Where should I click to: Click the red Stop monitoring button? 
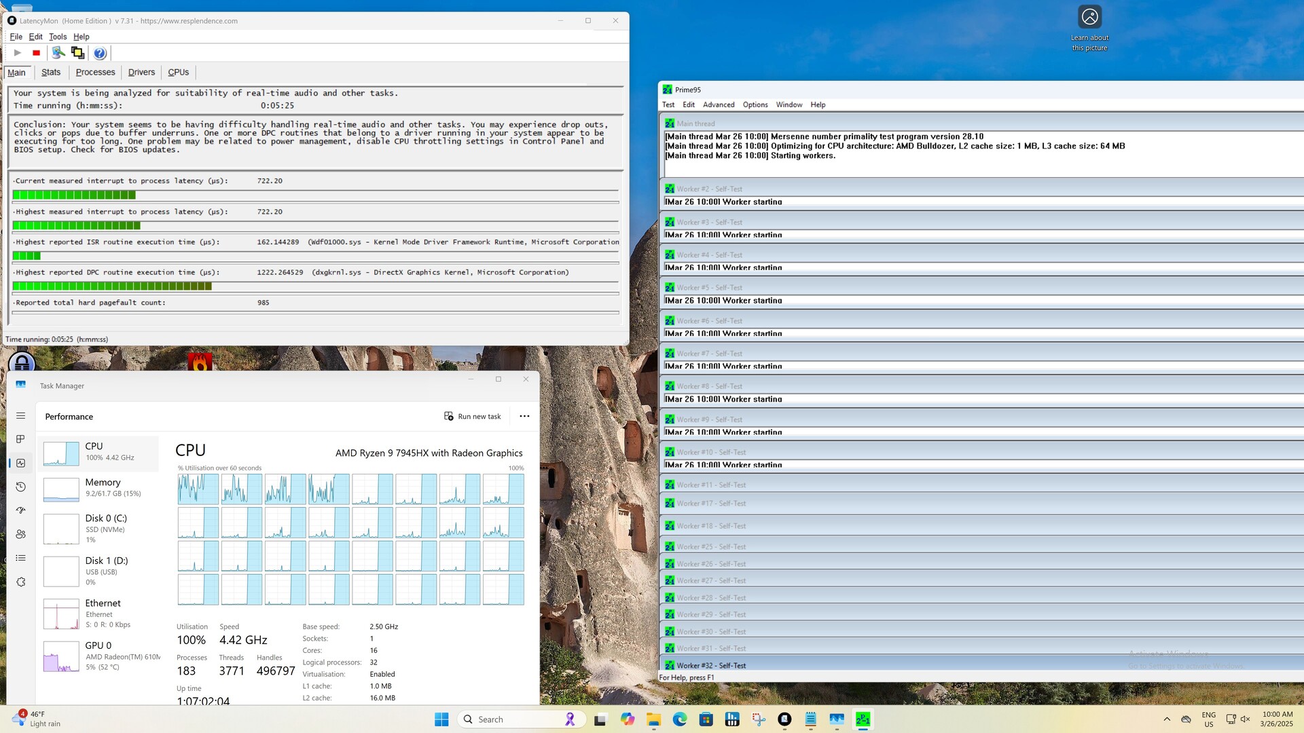pos(36,53)
